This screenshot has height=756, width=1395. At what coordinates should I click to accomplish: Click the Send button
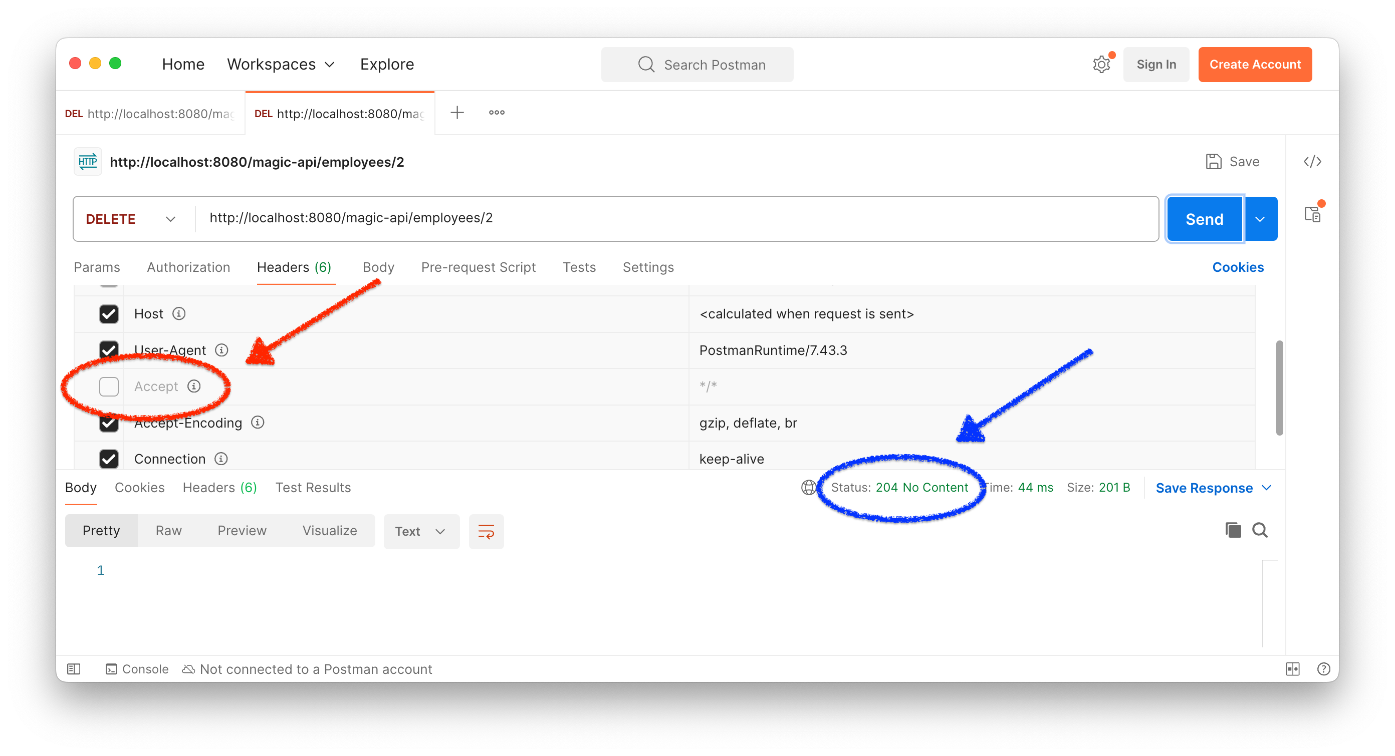(1204, 219)
